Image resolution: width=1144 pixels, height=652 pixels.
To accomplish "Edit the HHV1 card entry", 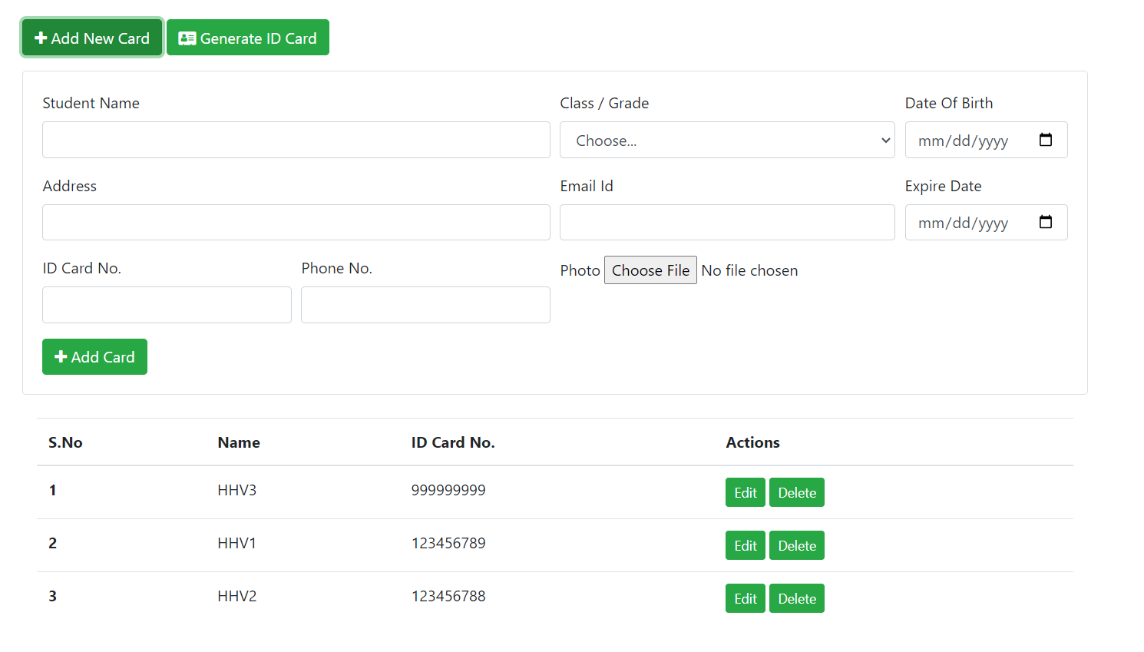I will point(745,546).
